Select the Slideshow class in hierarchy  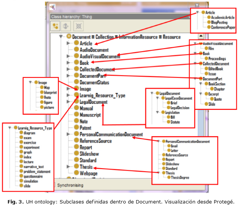(89, 154)
